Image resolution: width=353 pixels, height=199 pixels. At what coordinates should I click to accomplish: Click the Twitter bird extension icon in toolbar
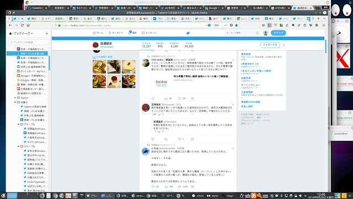point(299,25)
